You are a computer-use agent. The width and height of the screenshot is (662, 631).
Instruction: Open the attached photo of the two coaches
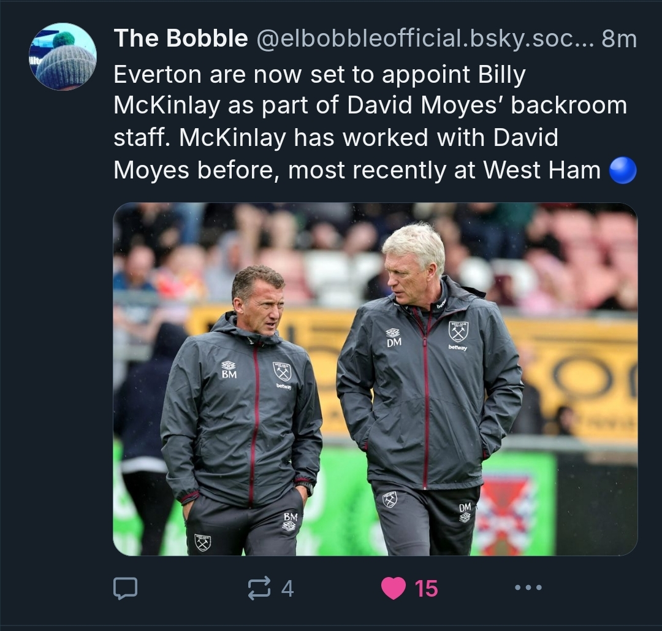pos(375,379)
